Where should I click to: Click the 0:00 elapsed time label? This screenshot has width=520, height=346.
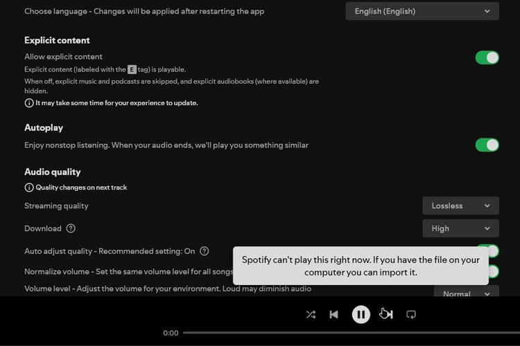coord(171,333)
